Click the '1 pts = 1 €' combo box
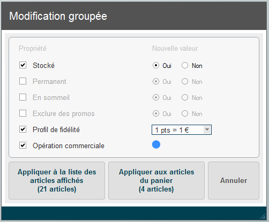 pyautogui.click(x=182, y=130)
